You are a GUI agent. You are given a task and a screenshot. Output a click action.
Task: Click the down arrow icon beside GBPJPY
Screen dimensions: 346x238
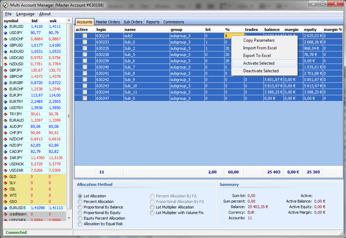point(6,70)
